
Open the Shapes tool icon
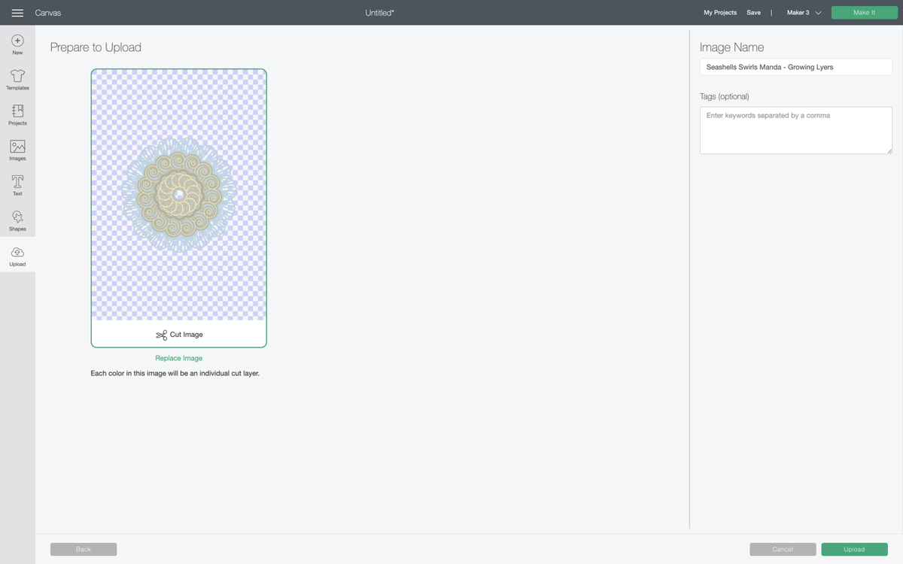point(17,217)
